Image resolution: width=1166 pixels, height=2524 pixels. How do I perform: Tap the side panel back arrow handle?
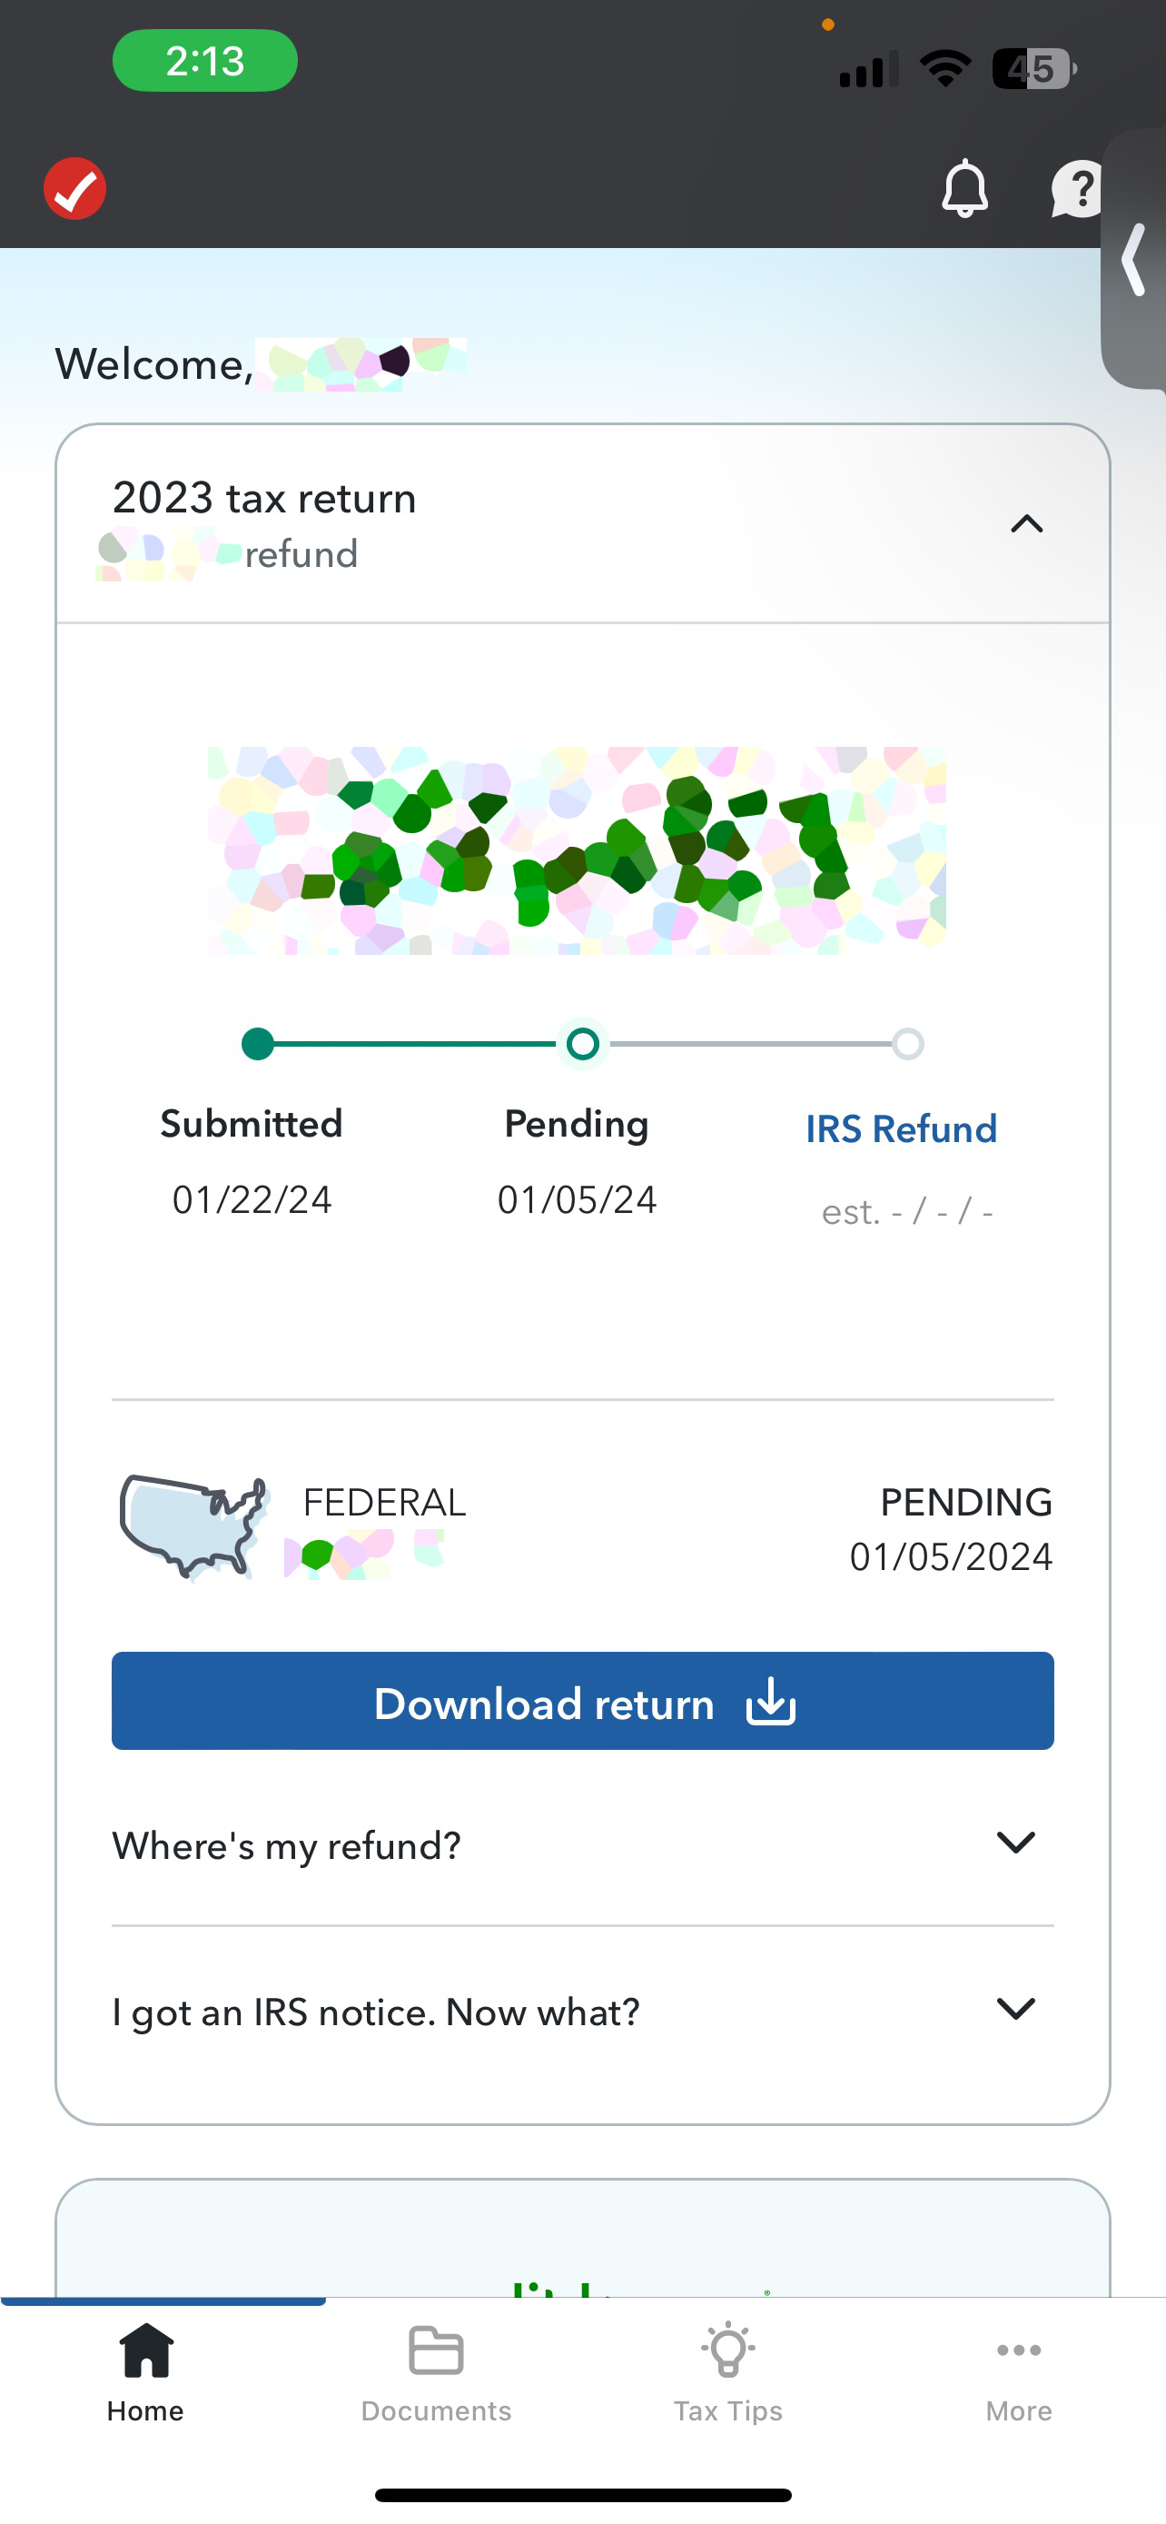[1133, 260]
